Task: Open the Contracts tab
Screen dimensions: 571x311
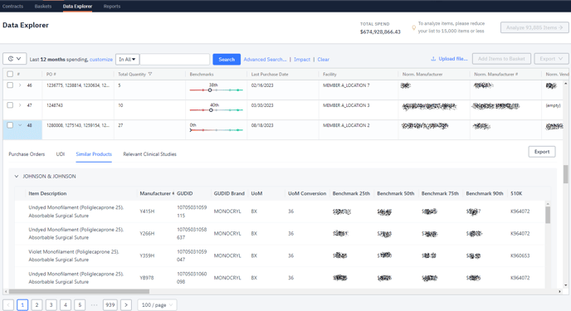Action: tap(12, 6)
